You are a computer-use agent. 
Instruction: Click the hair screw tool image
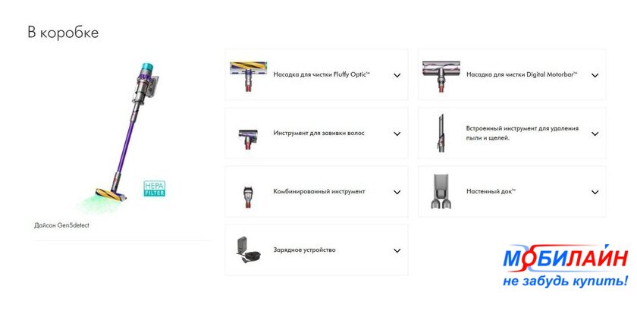(x=248, y=139)
